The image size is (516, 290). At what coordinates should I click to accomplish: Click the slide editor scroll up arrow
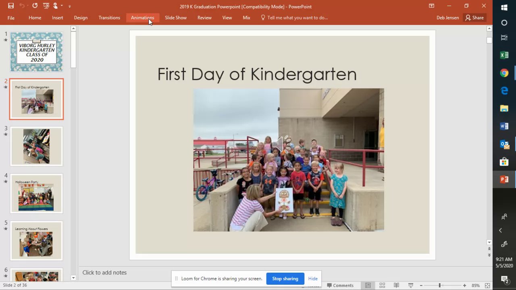489,29
